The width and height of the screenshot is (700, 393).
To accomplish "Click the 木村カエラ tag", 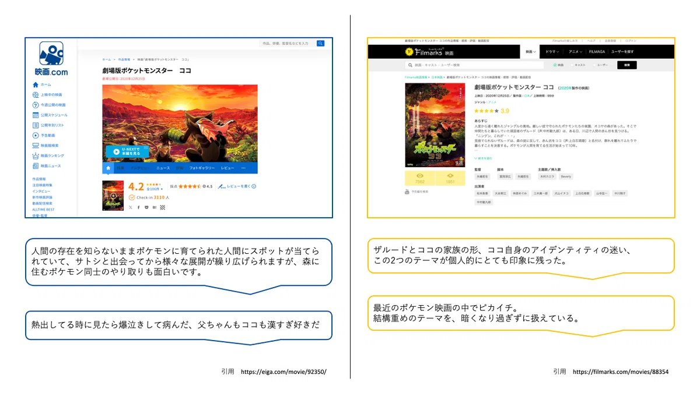I will coord(547,176).
